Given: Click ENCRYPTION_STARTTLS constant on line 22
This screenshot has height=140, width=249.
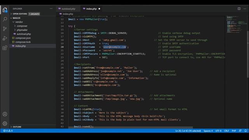Looking at the screenshot, I should tap(131, 54).
